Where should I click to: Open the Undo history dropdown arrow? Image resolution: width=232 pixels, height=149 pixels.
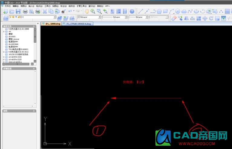(74, 11)
